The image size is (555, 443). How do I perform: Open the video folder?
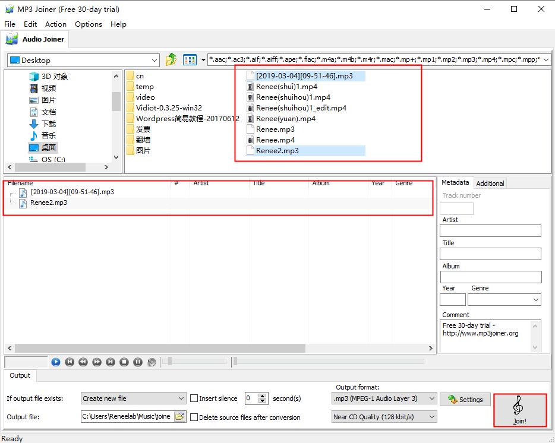(x=141, y=97)
